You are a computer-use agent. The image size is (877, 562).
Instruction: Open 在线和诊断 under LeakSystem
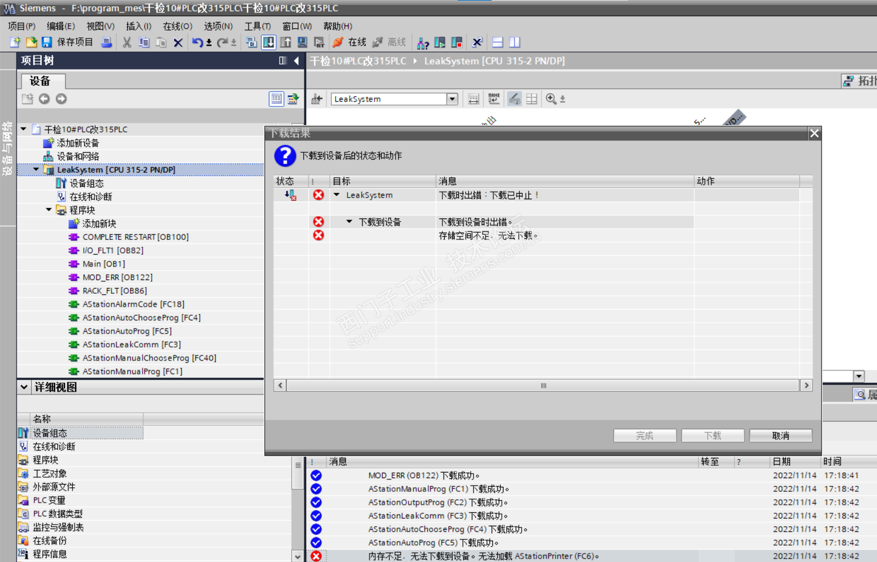point(91,196)
